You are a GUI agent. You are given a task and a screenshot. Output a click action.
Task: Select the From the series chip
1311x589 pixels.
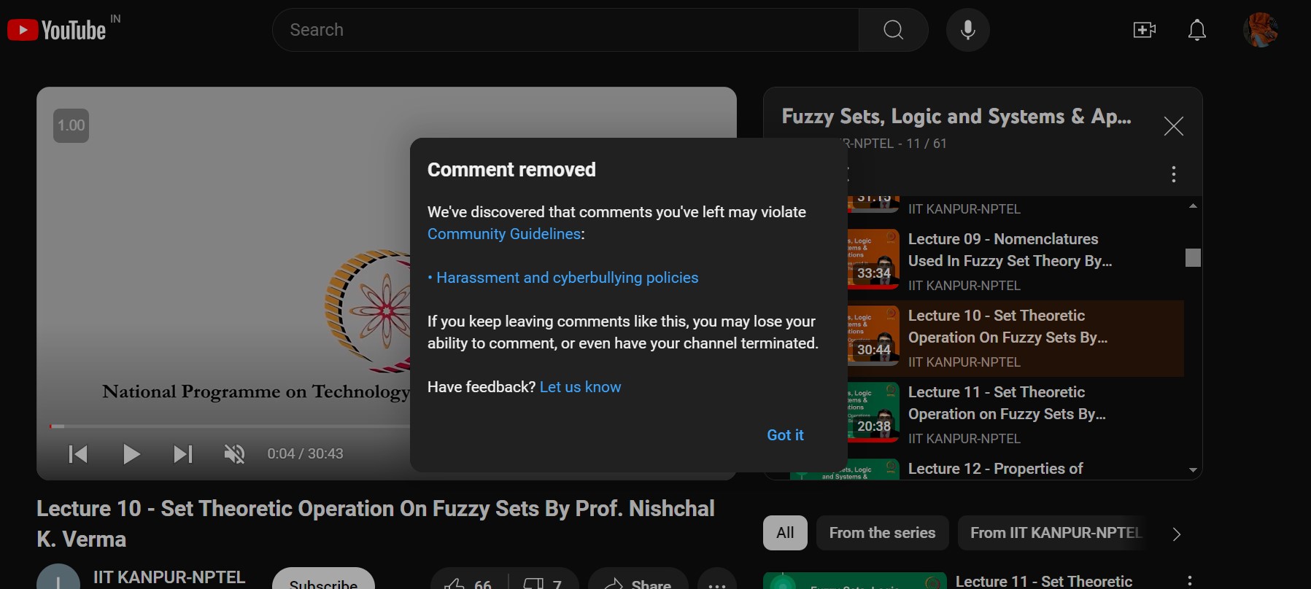pos(882,533)
